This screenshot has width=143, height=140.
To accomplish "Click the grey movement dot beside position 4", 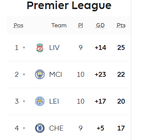I will 24,128.
